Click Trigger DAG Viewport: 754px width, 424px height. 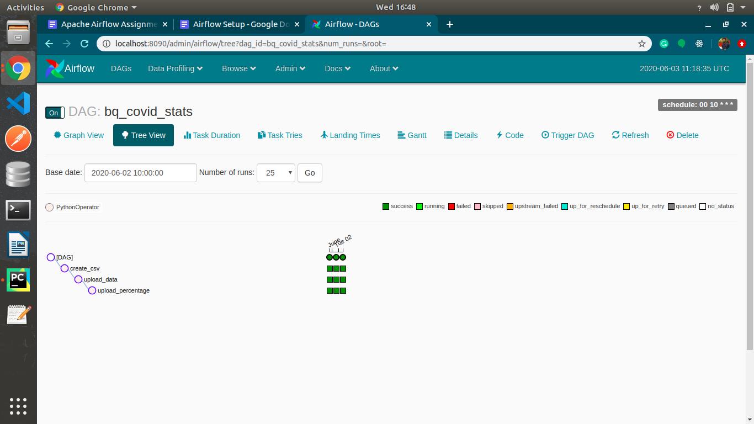coord(567,135)
